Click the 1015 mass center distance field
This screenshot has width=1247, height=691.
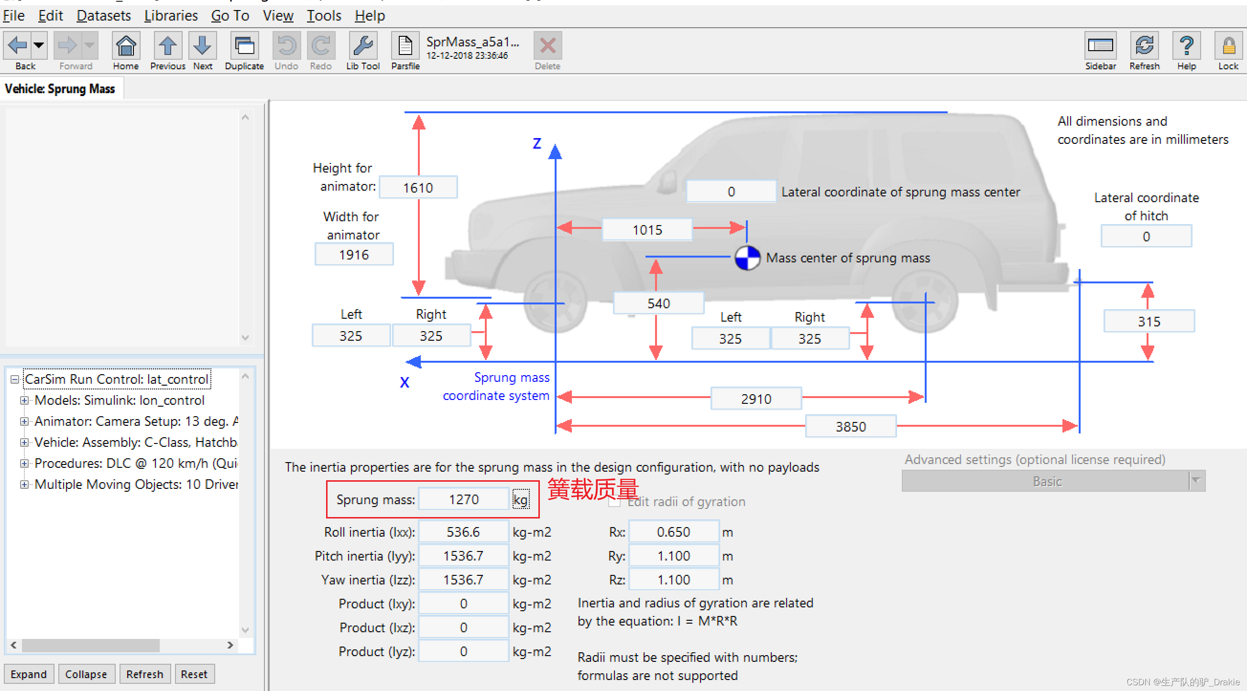tap(647, 230)
